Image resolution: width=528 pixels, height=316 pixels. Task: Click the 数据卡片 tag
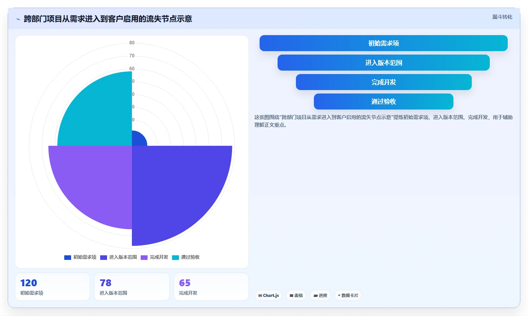[348, 295]
